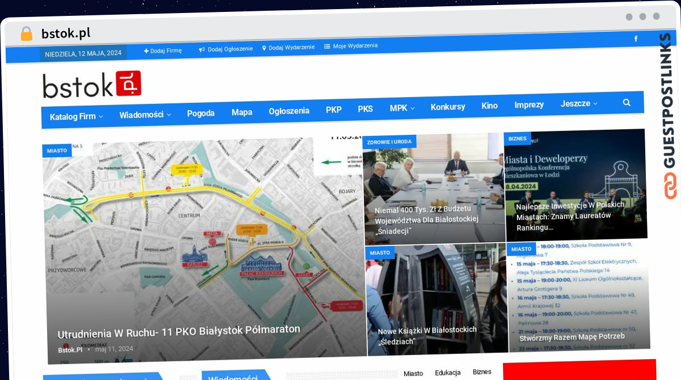681x380 pixels.
Task: Open the Mapa menu item
Action: (x=242, y=112)
